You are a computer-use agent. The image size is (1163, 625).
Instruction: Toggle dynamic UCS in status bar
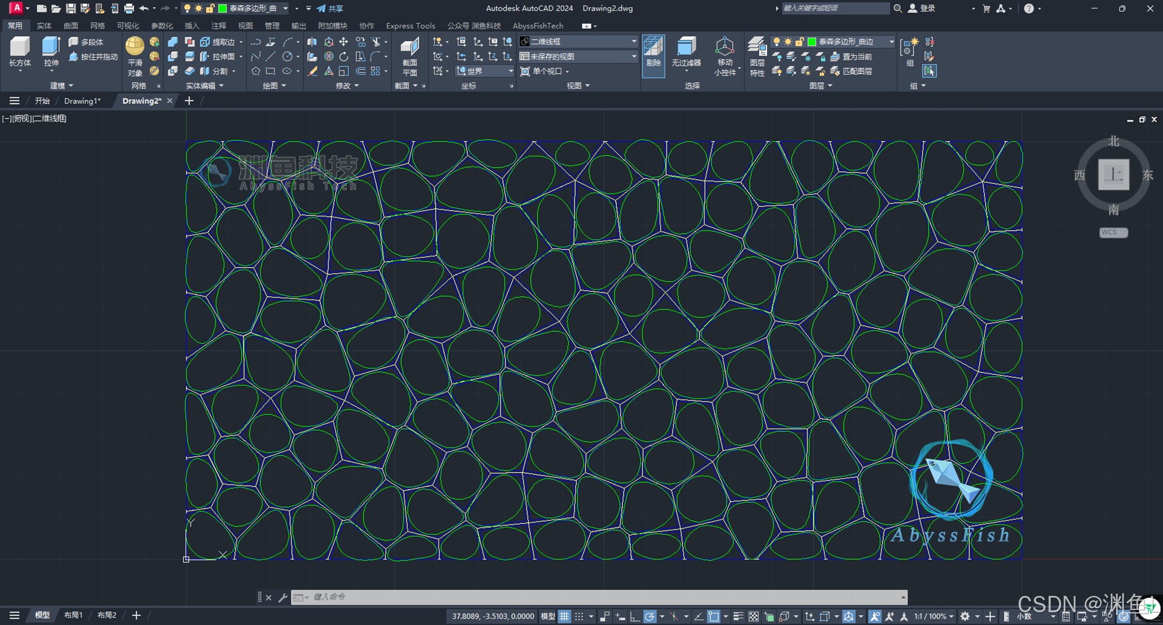[809, 616]
